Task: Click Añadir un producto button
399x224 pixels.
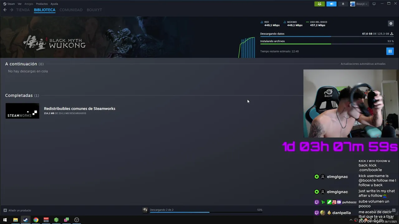Action: (17, 210)
